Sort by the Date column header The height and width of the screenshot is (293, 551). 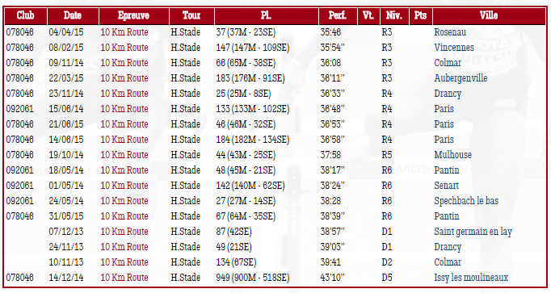[x=73, y=16]
